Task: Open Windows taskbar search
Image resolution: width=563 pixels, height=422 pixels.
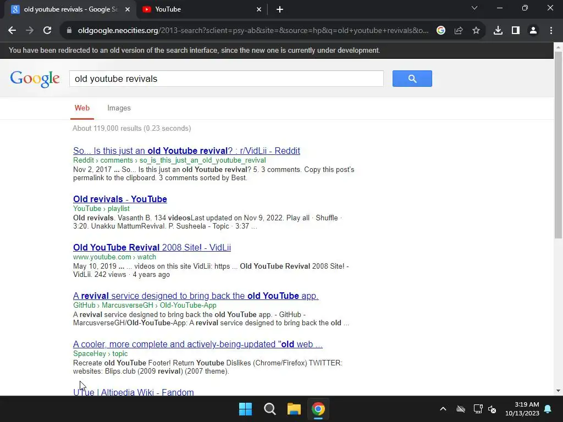Action: [x=269, y=409]
